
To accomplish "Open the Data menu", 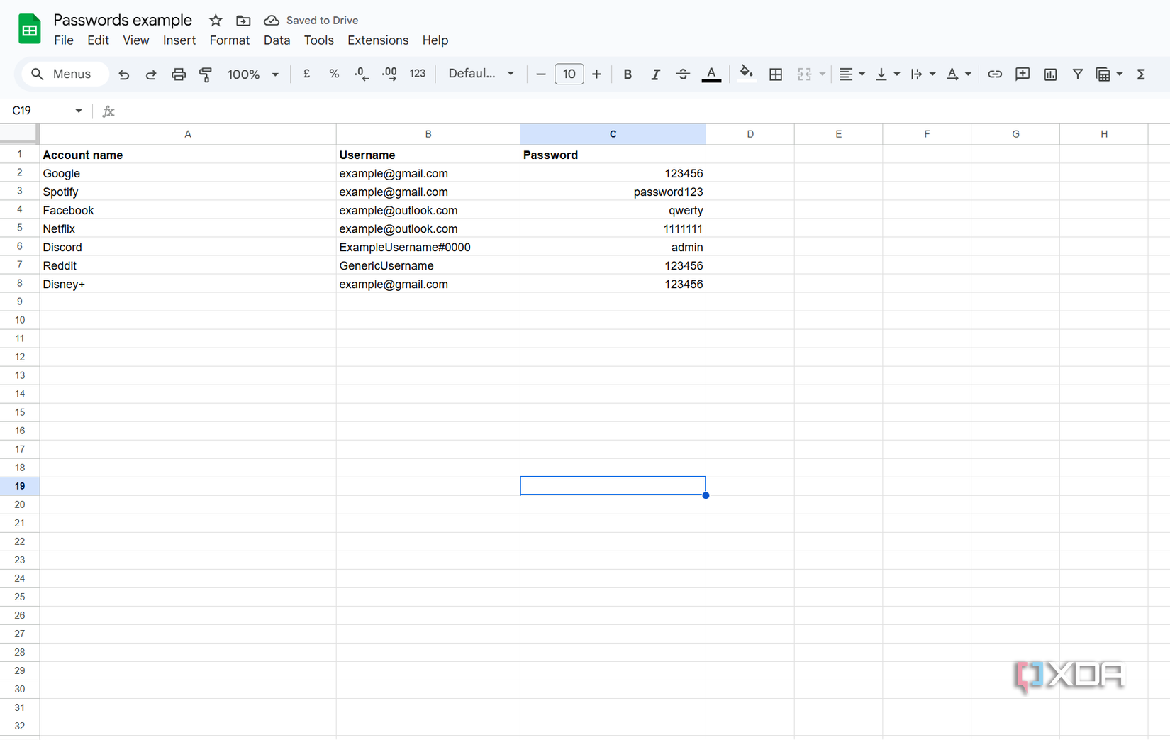I will [x=277, y=40].
